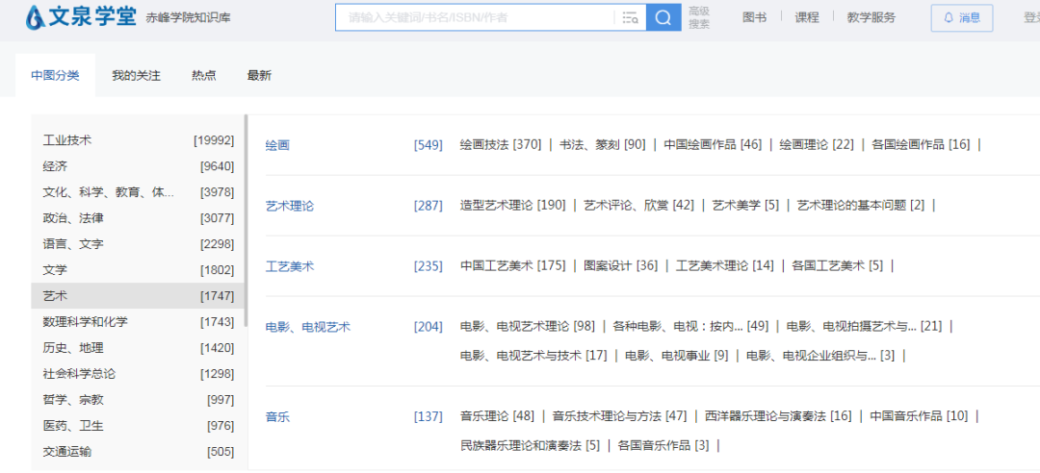
Task: Select 工业技术 category in sidebar
Action: [67, 140]
